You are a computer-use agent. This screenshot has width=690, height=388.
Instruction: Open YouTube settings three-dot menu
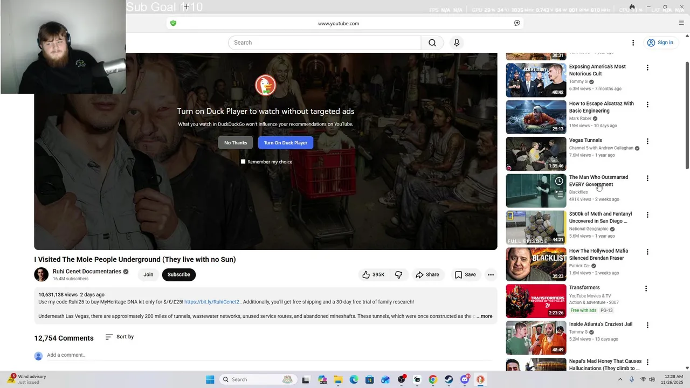coord(633,43)
